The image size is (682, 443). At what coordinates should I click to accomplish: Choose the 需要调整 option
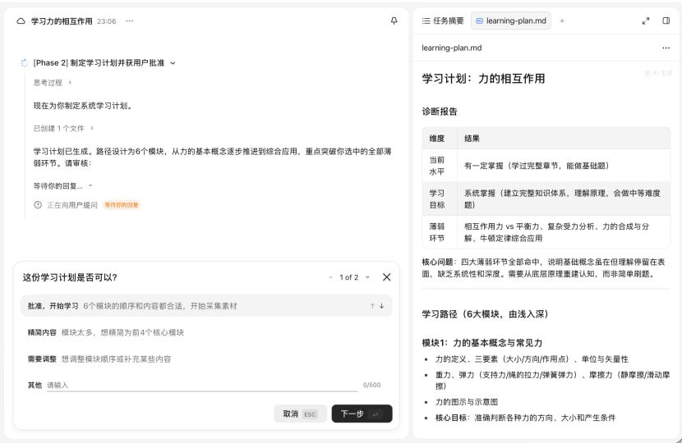(x=206, y=359)
